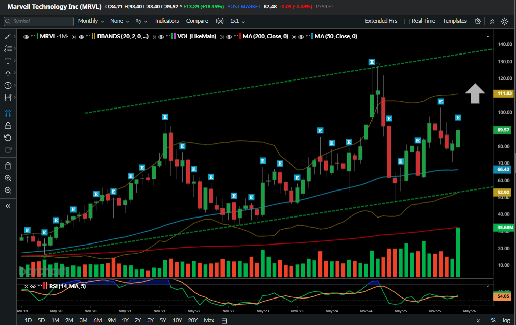Screen dimensions: 516x325
Task: Select the trend line drawing tool
Action: click(8, 37)
